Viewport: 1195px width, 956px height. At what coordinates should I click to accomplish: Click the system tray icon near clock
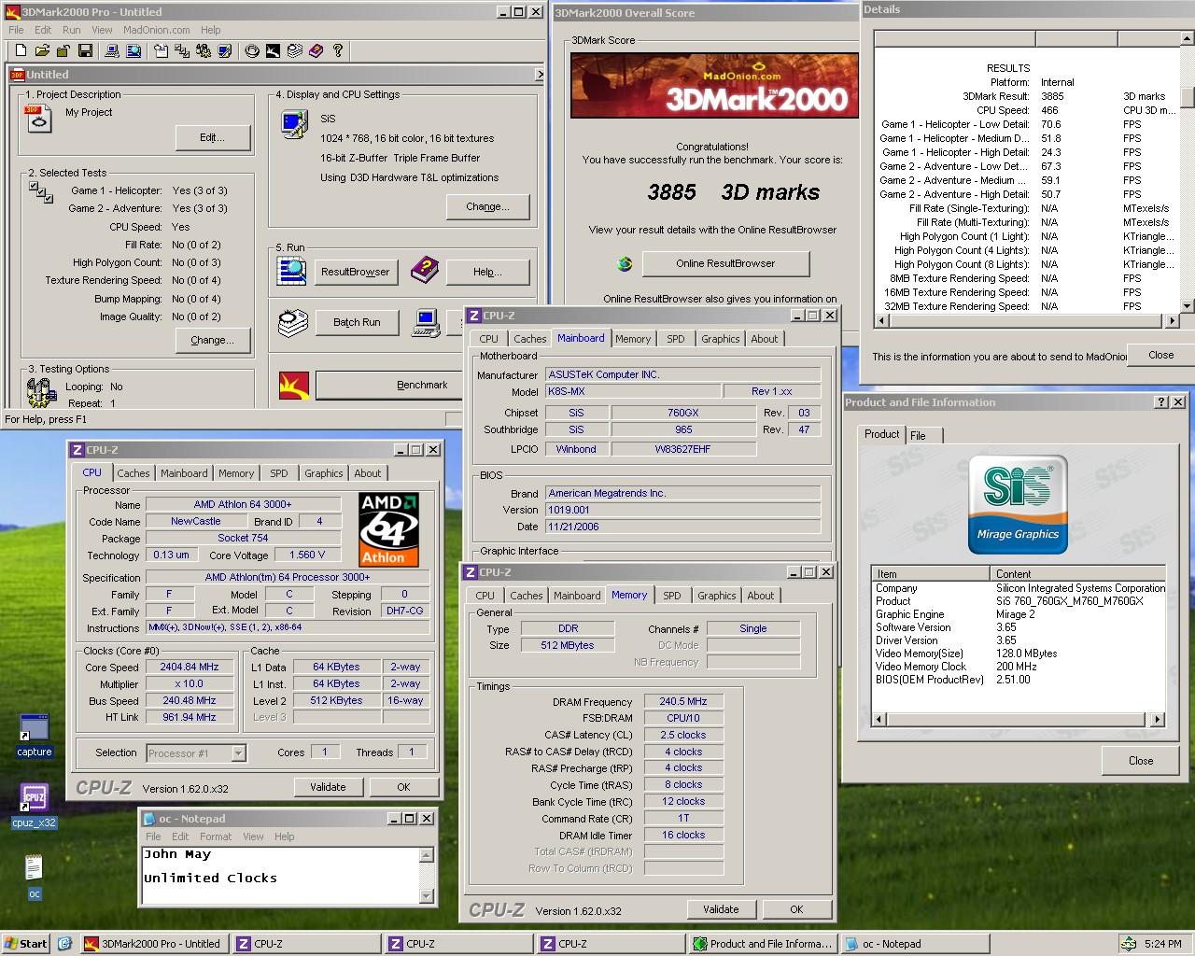pos(1129,944)
